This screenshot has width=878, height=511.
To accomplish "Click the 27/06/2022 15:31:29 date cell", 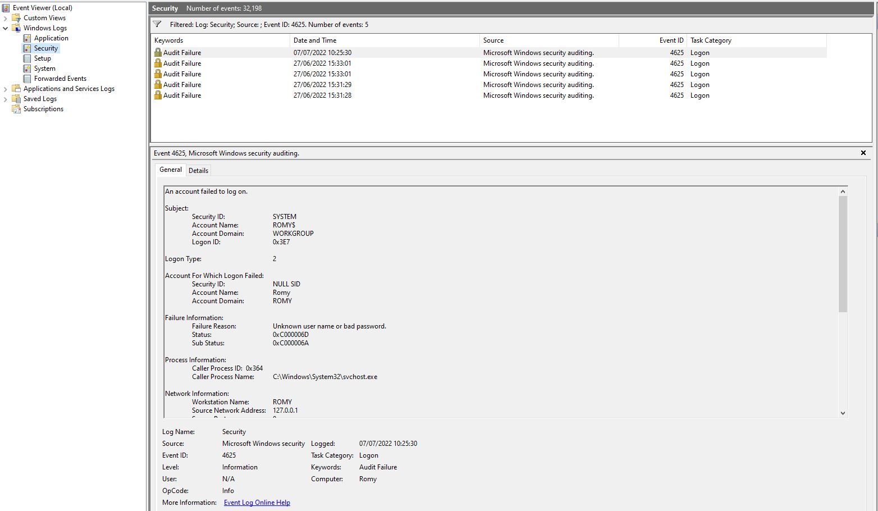I will click(322, 85).
